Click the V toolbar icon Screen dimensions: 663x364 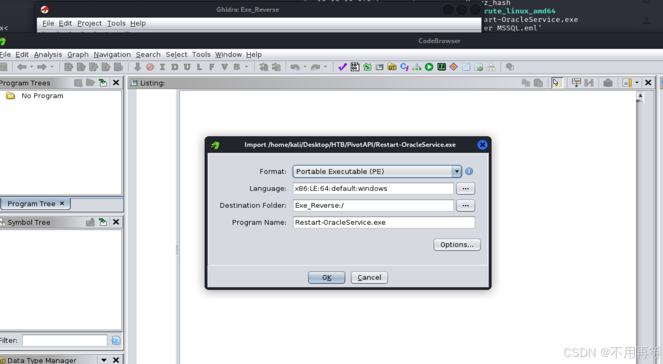point(224,67)
